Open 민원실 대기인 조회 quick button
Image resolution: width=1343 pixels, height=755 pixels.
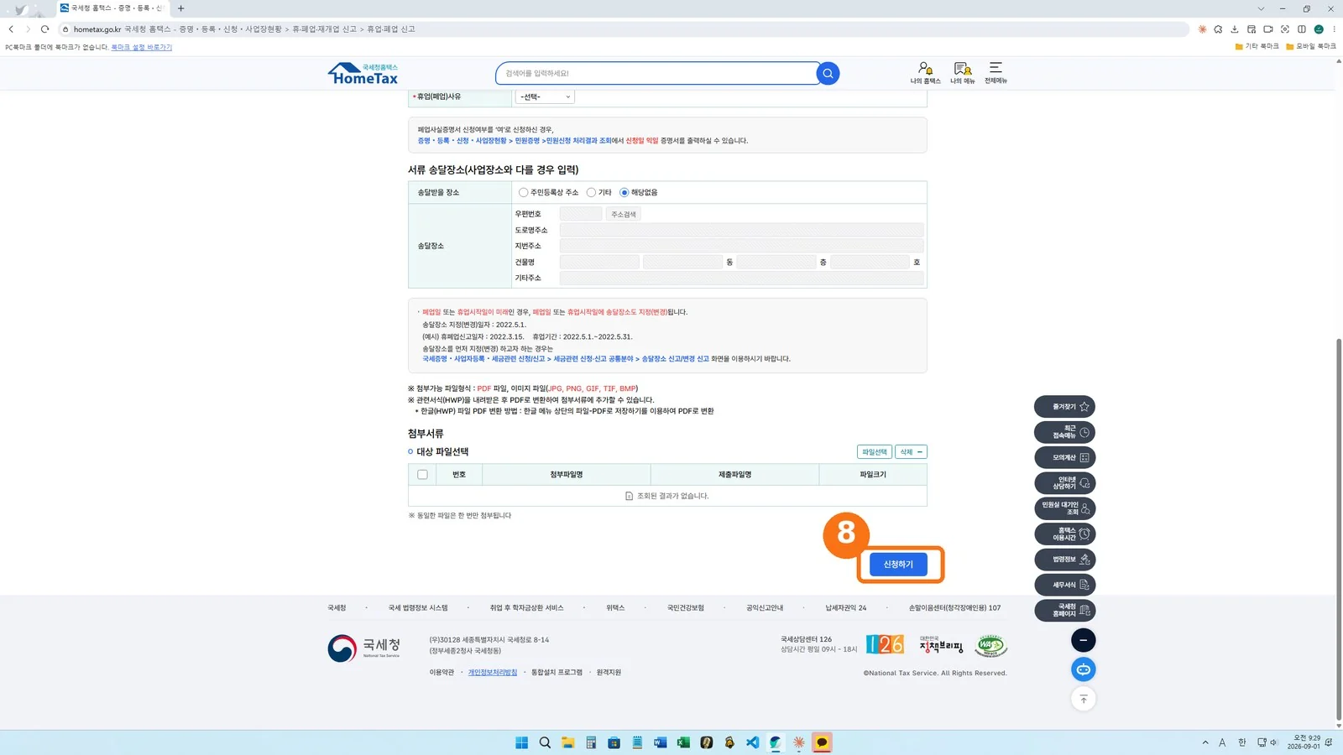(1064, 508)
